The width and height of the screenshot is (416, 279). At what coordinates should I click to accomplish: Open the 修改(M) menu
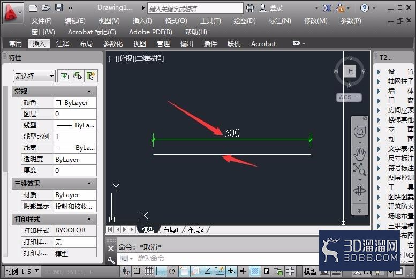(315, 21)
